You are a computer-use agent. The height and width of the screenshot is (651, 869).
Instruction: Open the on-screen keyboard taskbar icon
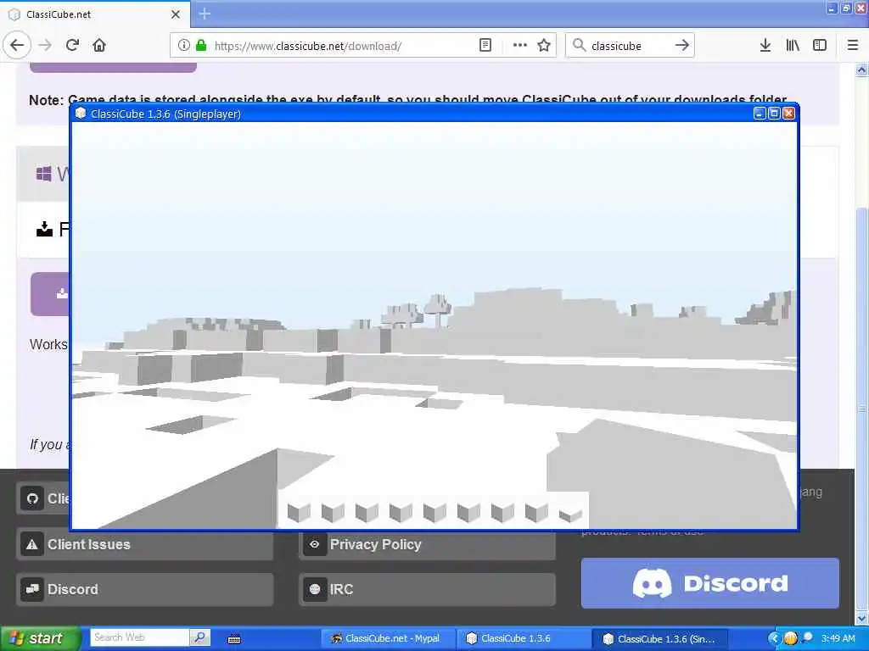234,639
